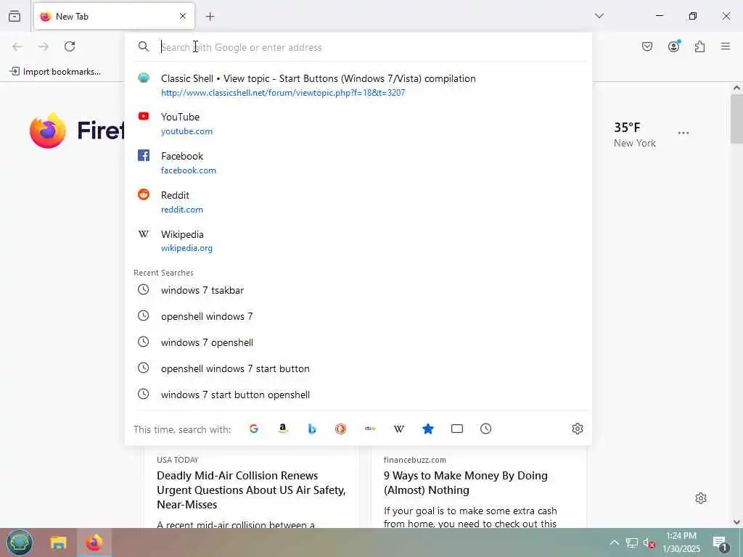Open the notification center icon
The height and width of the screenshot is (557, 743).
tap(721, 543)
